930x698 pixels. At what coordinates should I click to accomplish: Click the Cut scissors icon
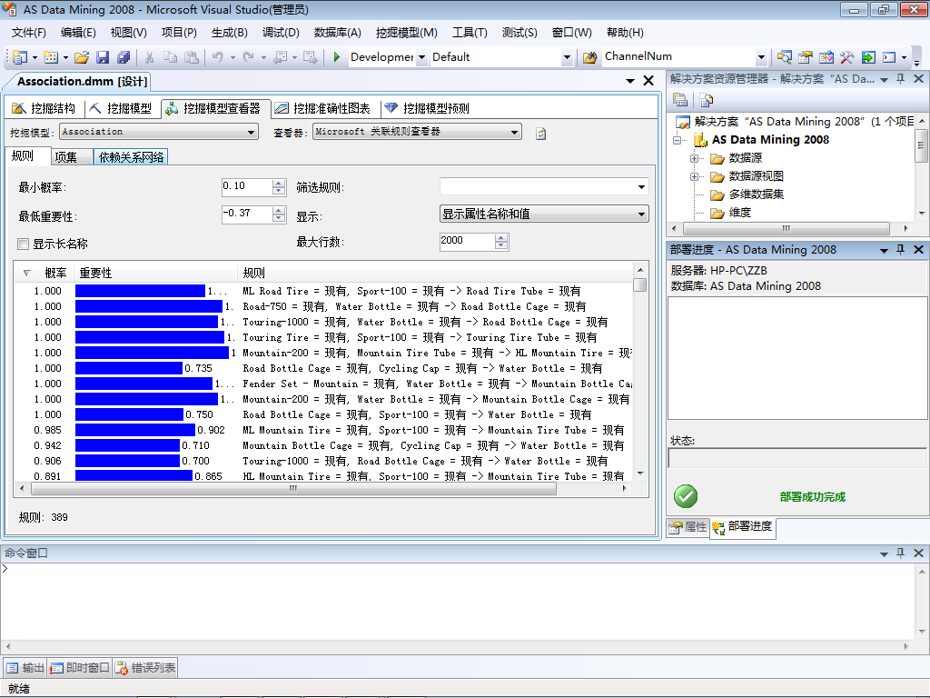pyautogui.click(x=150, y=57)
